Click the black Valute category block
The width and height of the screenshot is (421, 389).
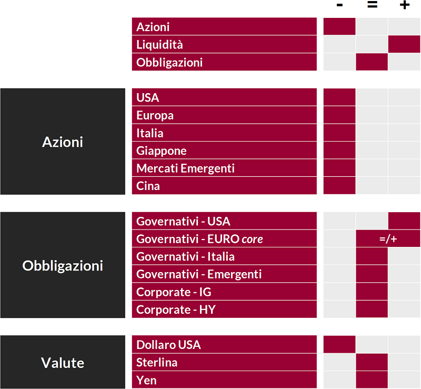[x=63, y=363]
